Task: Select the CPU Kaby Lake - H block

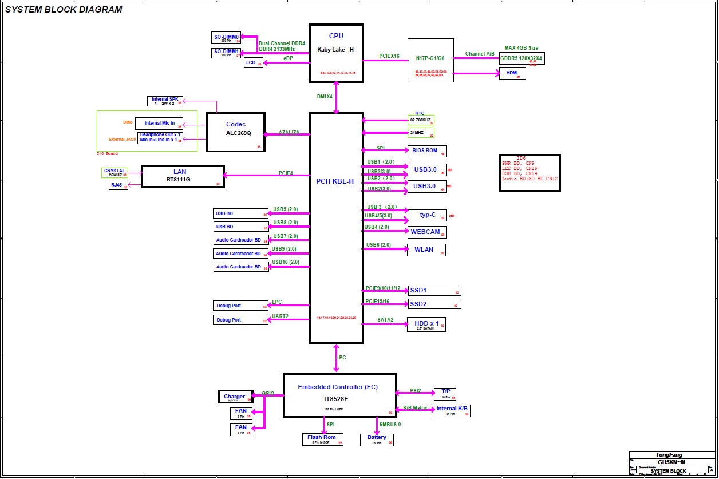Action: pos(336,53)
